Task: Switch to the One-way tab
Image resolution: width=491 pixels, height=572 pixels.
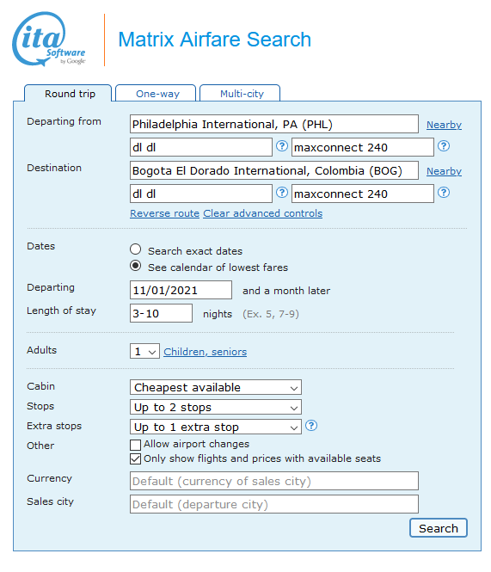Action: [x=157, y=94]
